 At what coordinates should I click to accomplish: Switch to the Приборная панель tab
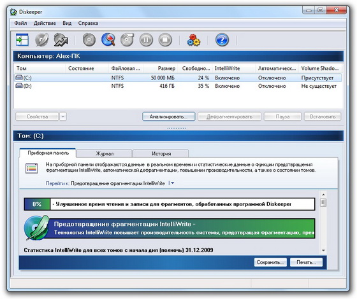pyautogui.click(x=48, y=153)
